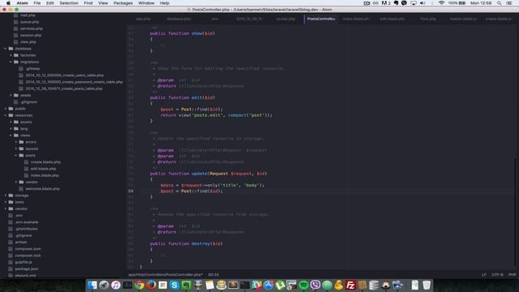The height and width of the screenshot is (292, 519).
Task: Click the LF line ending selector
Action: click(483, 274)
